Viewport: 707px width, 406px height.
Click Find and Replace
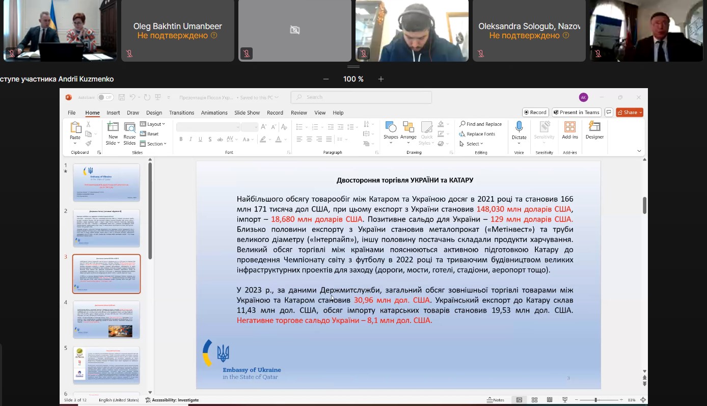[480, 124]
